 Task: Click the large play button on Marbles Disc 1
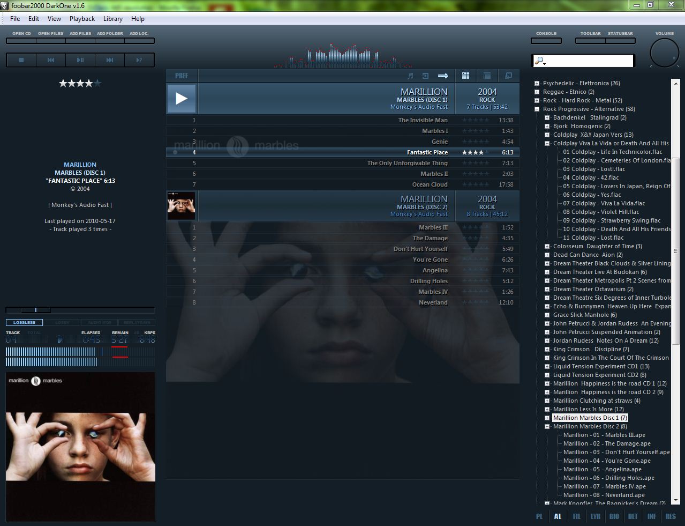pyautogui.click(x=182, y=98)
